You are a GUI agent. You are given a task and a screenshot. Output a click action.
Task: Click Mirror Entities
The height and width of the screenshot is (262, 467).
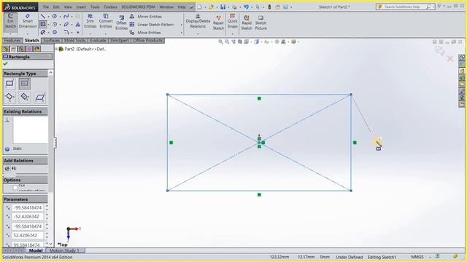coord(146,17)
